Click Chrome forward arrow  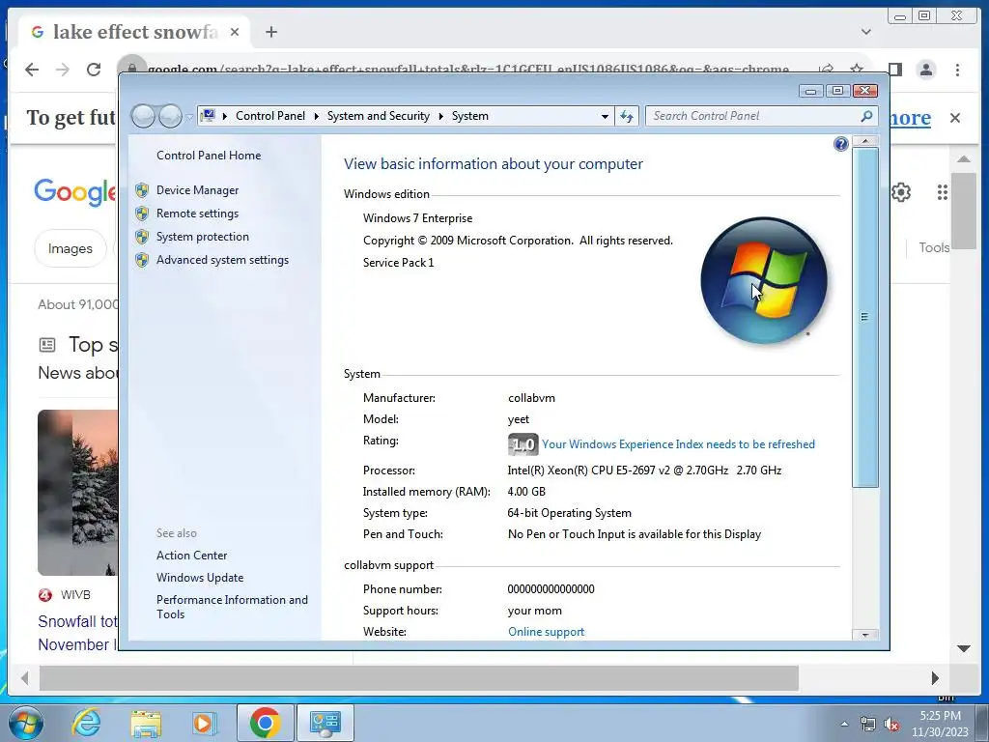63,70
